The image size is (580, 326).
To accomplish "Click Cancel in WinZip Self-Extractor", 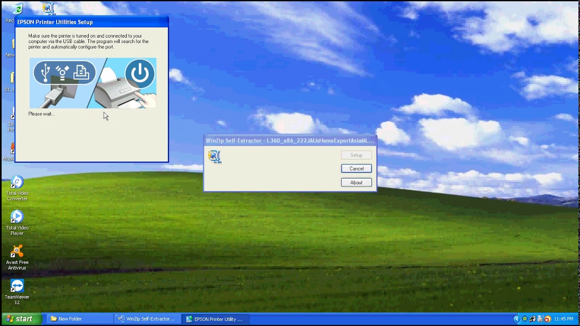I will click(356, 168).
